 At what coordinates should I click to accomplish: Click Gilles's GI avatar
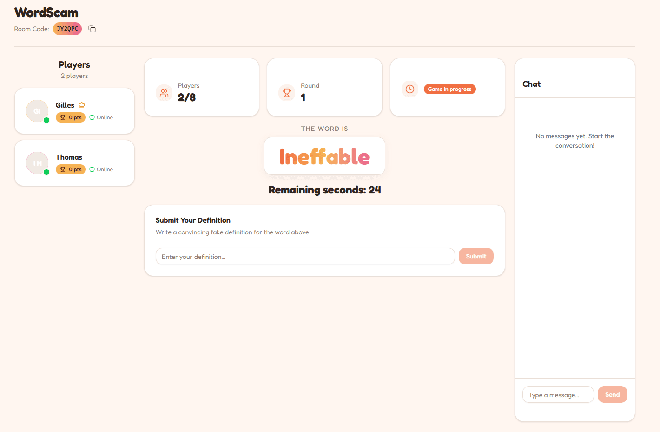click(x=37, y=111)
